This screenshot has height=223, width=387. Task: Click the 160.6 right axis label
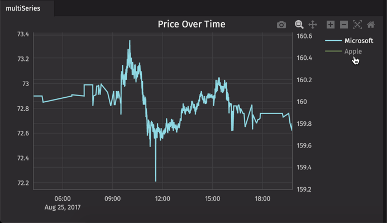[x=304, y=36]
